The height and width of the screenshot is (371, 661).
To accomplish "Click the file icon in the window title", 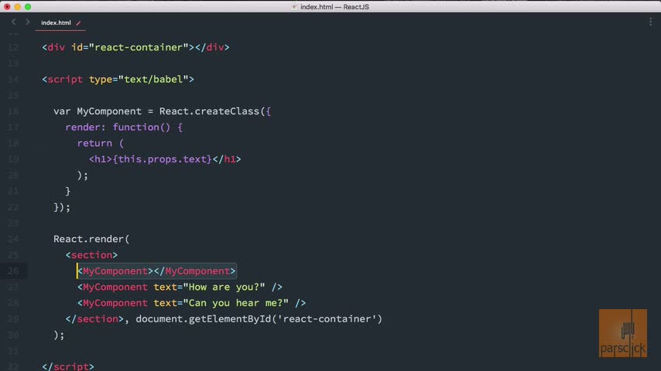I will point(295,7).
